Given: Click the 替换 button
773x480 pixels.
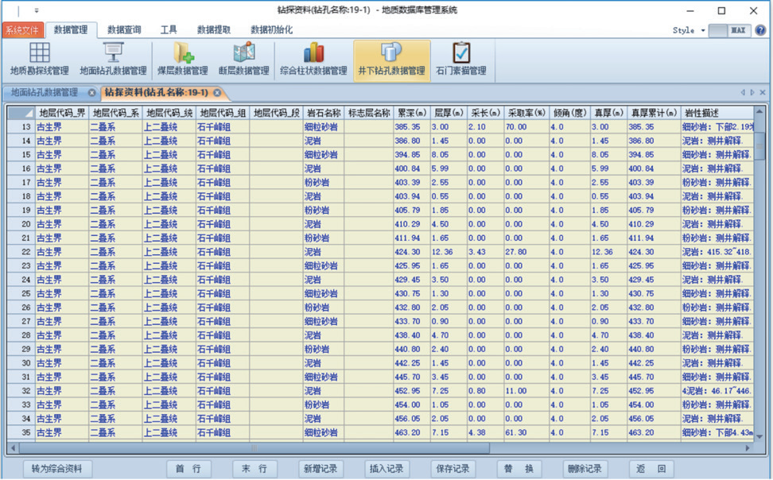Looking at the screenshot, I should (519, 469).
